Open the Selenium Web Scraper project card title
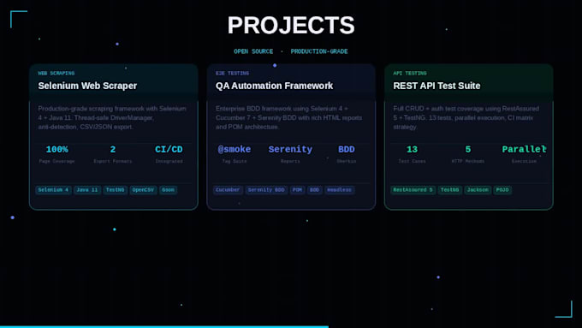Screen dimensions: 582x328 [87, 86]
